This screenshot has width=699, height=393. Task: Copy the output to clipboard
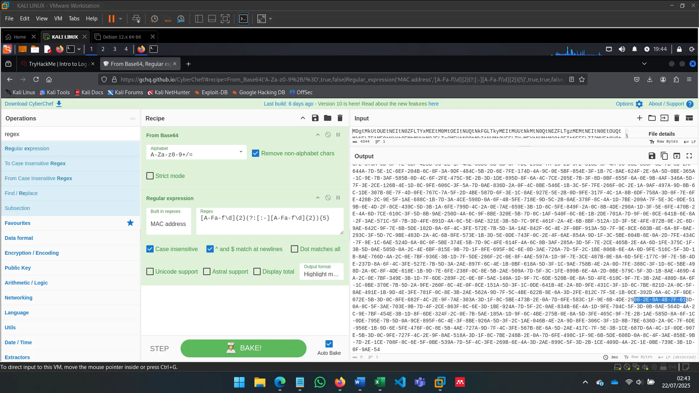(664, 156)
